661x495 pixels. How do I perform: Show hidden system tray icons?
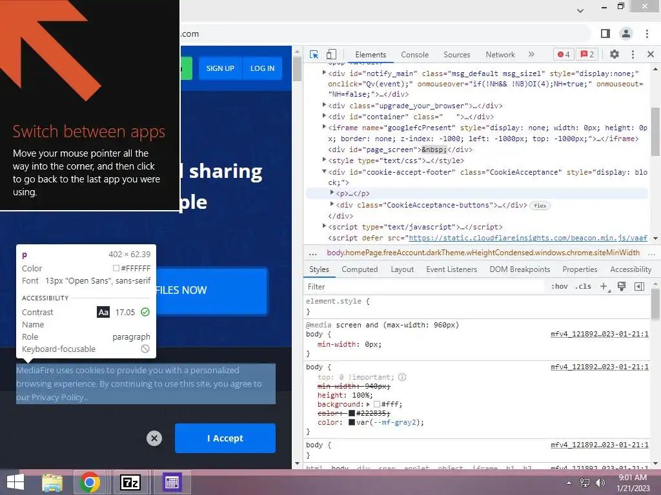tap(569, 483)
